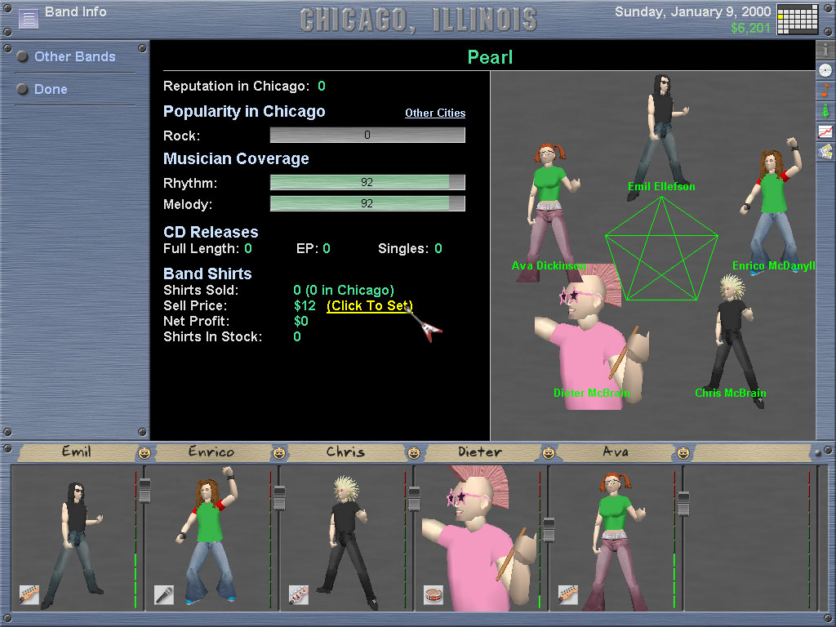
Task: Click the smiley mood face beside Emil
Action: [145, 452]
